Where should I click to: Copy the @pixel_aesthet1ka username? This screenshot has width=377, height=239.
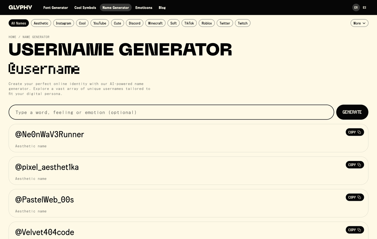[x=355, y=165]
